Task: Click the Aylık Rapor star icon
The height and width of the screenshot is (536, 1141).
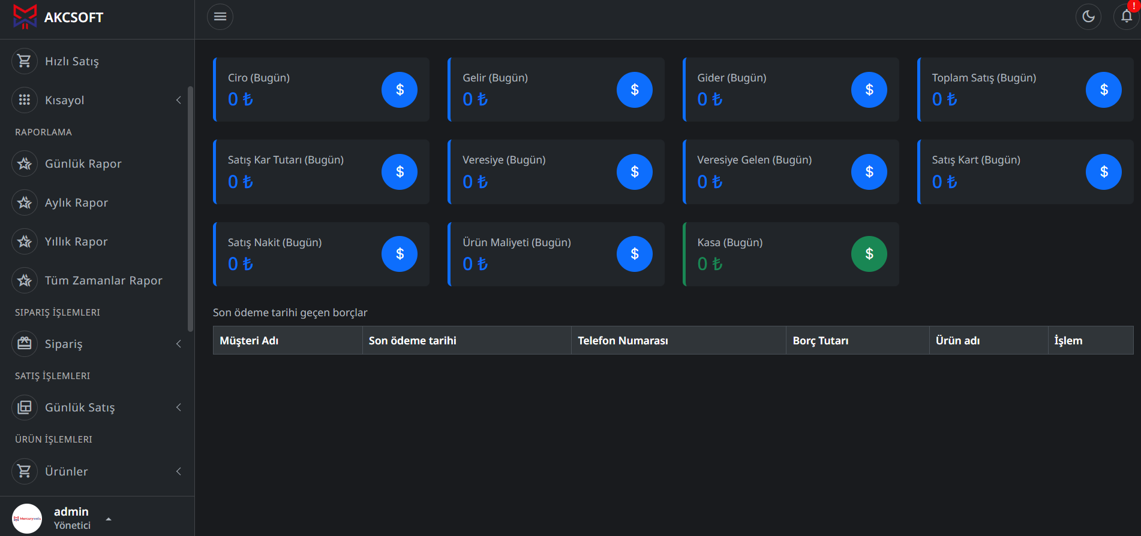Action: [x=25, y=202]
